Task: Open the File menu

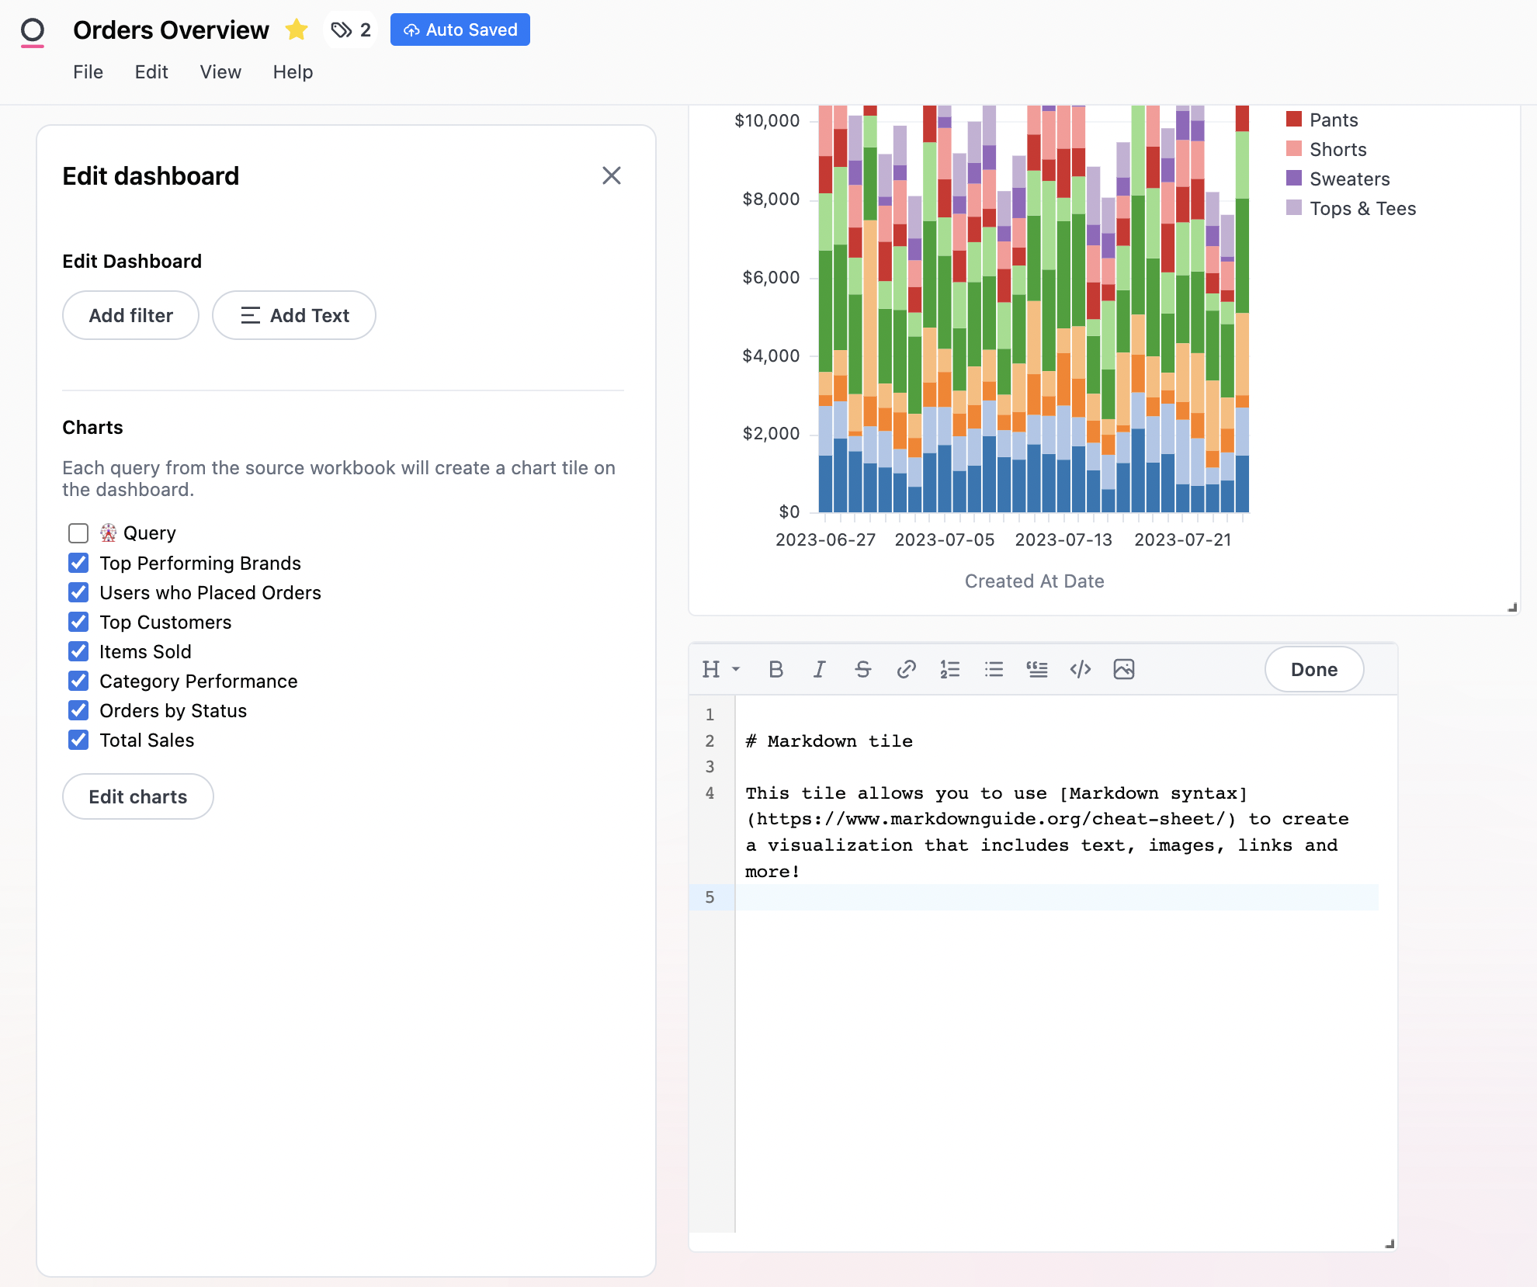Action: point(88,72)
